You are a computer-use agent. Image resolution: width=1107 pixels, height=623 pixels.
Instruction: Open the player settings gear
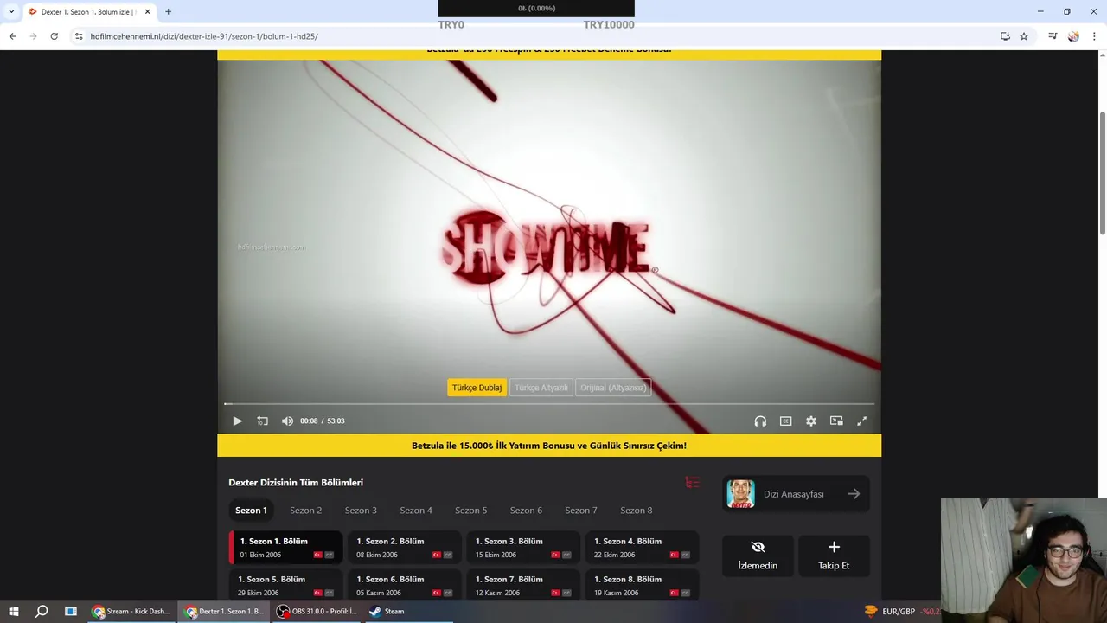pos(810,421)
